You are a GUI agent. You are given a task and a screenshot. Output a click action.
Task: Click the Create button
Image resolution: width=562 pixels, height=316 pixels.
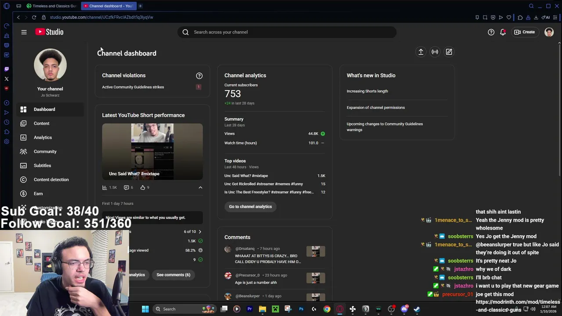coord(525,32)
